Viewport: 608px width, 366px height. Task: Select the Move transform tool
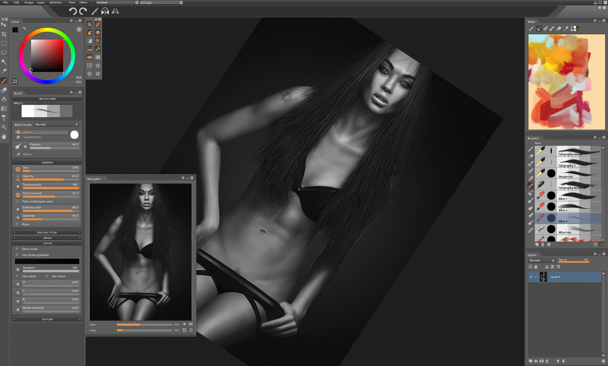point(4,25)
